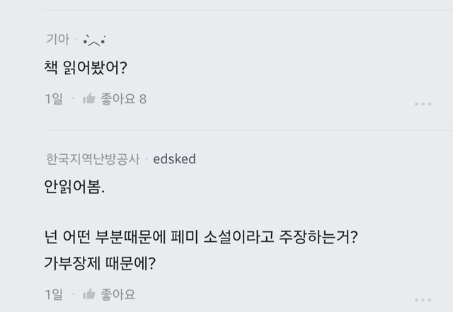Open the three-dot menu on 기아's comment
453x312 pixels.
tap(423, 104)
